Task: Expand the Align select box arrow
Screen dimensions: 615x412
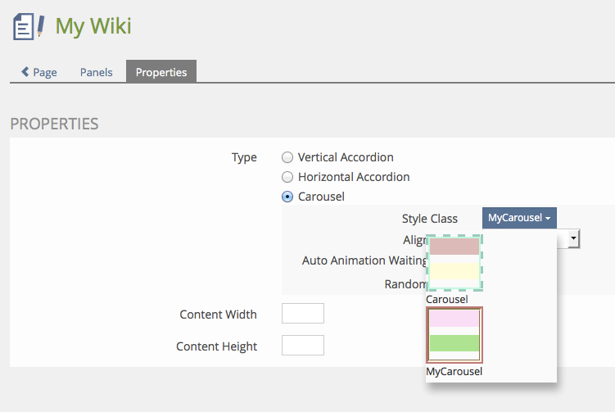Action: (x=574, y=238)
